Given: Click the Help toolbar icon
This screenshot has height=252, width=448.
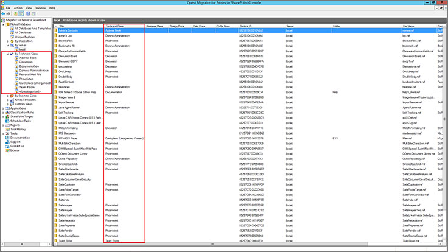Looking at the screenshot, I should point(28,13).
